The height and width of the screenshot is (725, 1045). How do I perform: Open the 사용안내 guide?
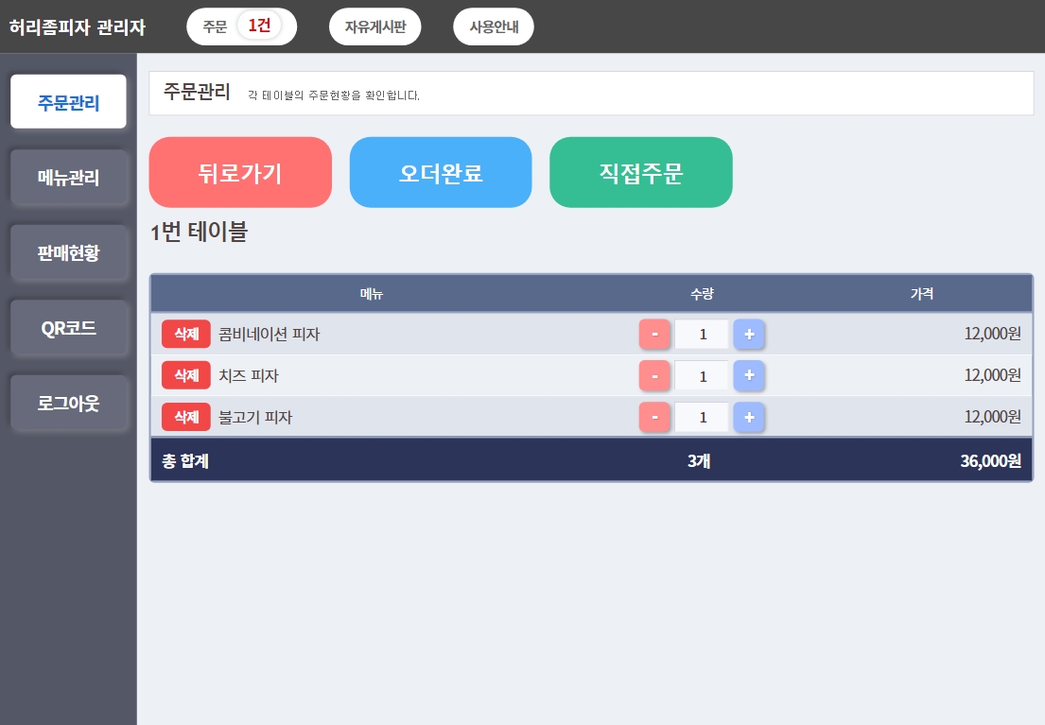tap(493, 26)
